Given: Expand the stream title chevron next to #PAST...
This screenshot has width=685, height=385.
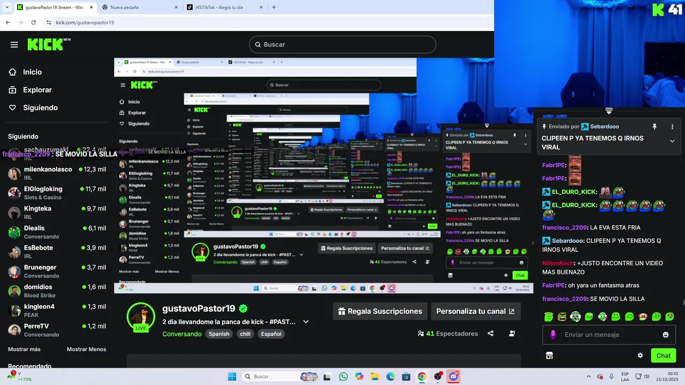Looking at the screenshot, I should click(306, 322).
